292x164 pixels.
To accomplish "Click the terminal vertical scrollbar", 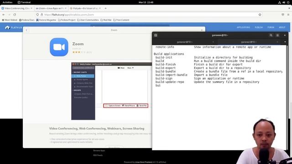I will [x=287, y=97].
